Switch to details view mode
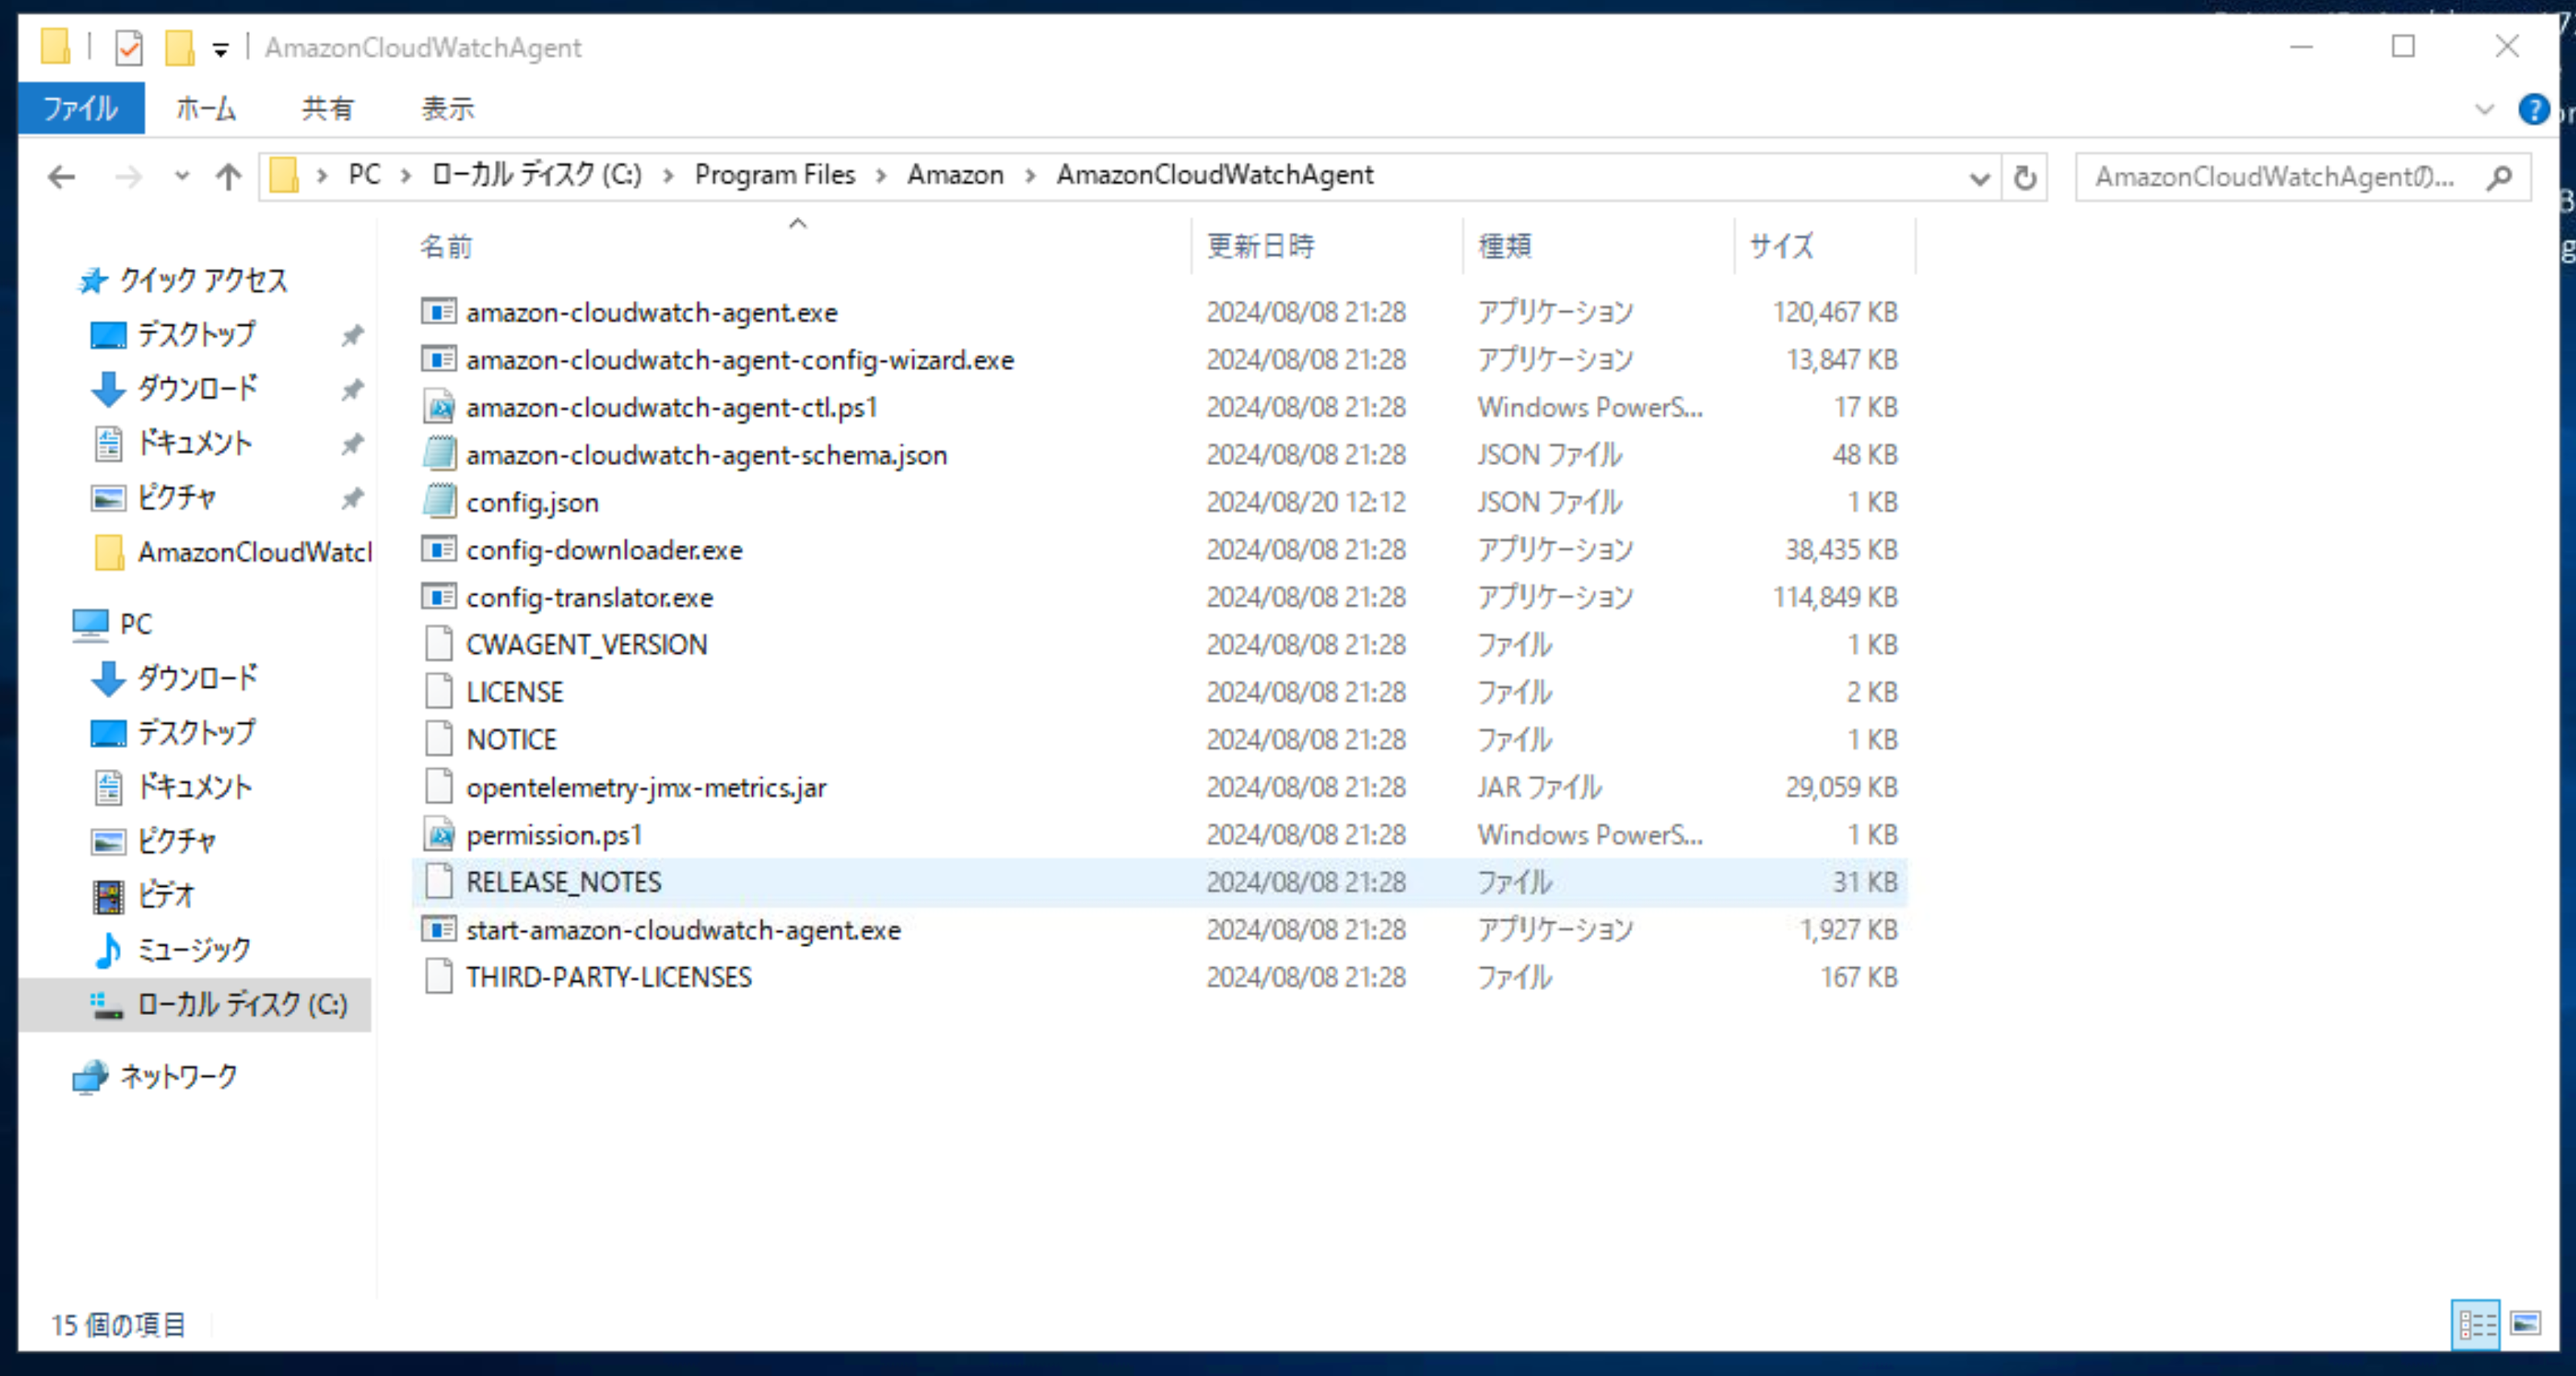2576x1376 pixels. pos(2476,1324)
